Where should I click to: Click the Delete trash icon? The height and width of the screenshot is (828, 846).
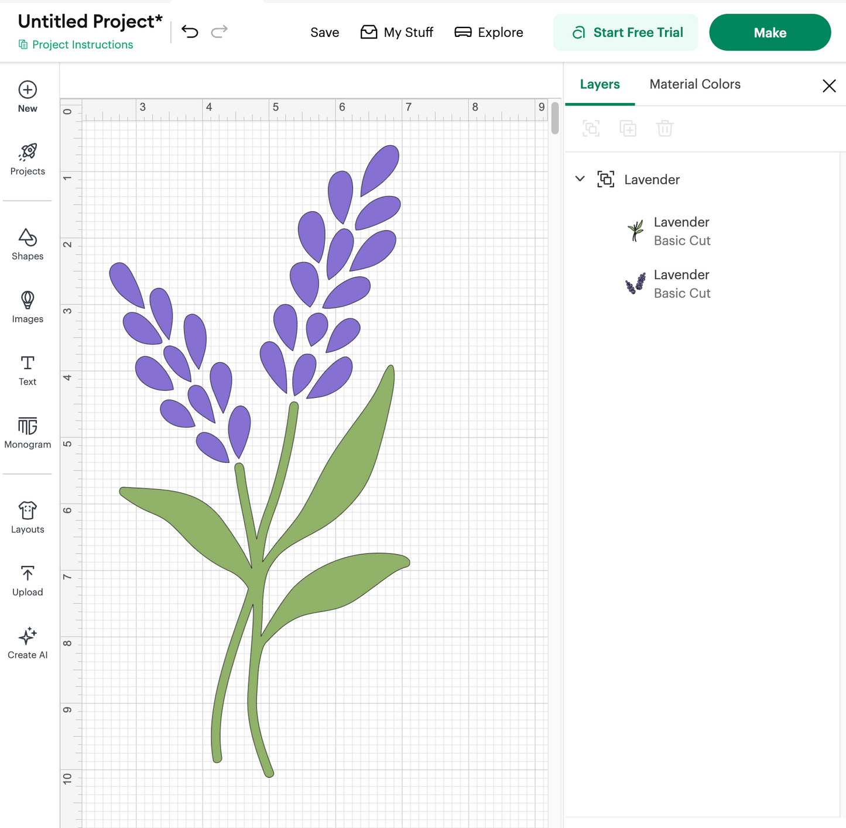click(665, 128)
